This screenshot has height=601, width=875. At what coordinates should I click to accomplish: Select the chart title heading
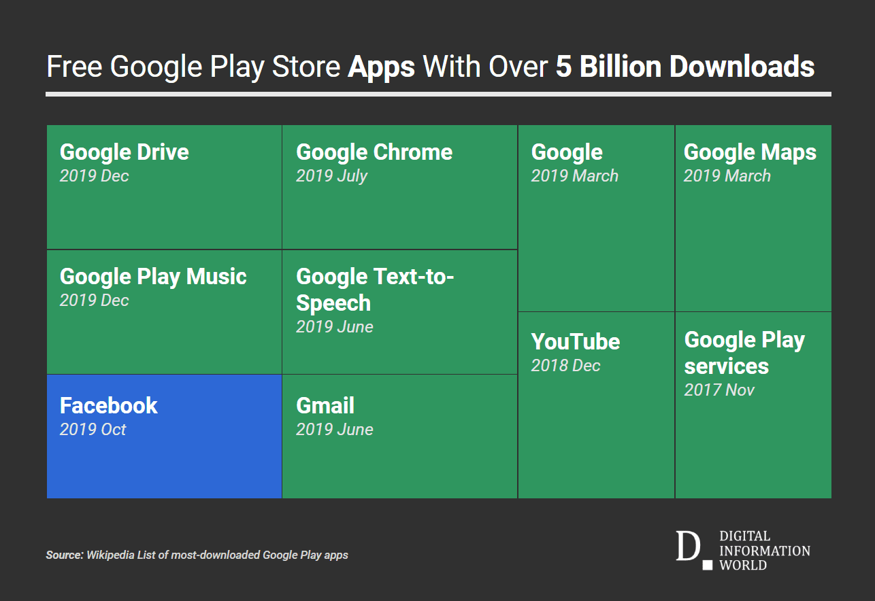pyautogui.click(x=430, y=66)
